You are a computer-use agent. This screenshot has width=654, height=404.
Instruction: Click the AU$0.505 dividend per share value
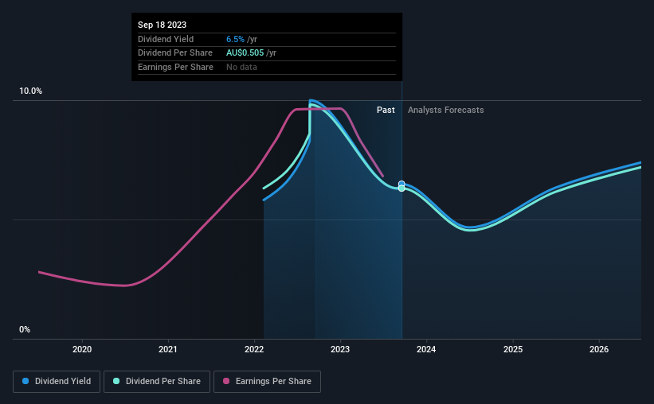coord(245,53)
